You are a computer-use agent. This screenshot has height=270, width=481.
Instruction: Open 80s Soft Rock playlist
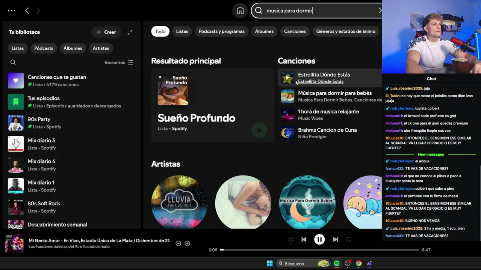pyautogui.click(x=71, y=207)
